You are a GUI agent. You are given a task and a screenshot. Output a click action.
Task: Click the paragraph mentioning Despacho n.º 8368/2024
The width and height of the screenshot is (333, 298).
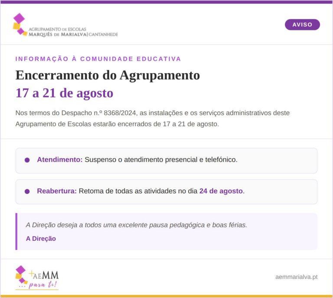pyautogui.click(x=153, y=118)
